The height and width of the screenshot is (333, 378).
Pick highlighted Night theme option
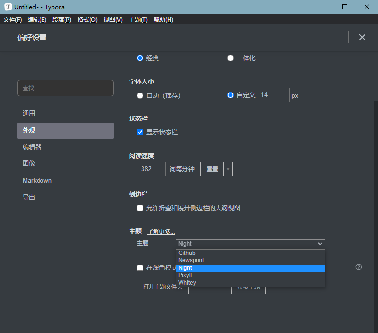pos(250,268)
